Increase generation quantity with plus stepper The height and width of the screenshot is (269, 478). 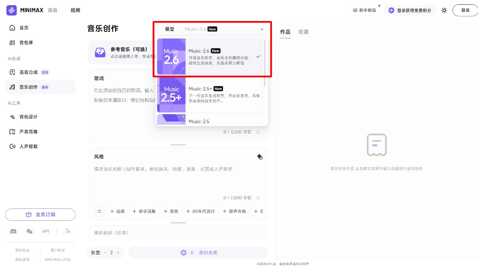click(x=118, y=252)
